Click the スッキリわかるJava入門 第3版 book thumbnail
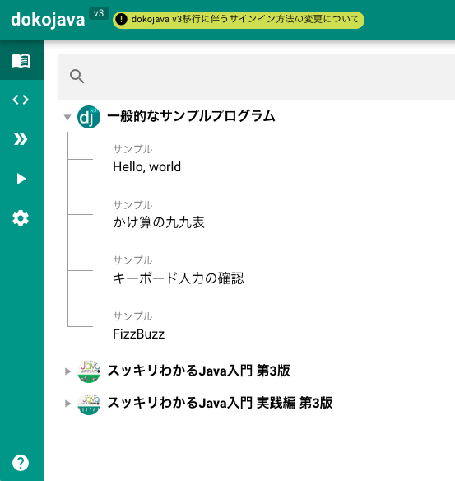 89,371
